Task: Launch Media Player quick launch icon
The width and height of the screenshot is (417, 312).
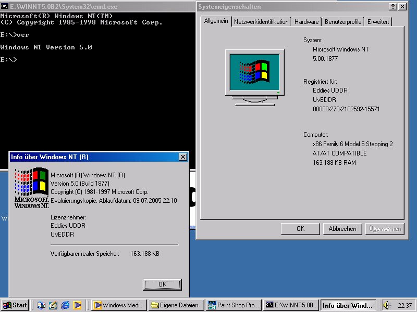Action: (77, 305)
